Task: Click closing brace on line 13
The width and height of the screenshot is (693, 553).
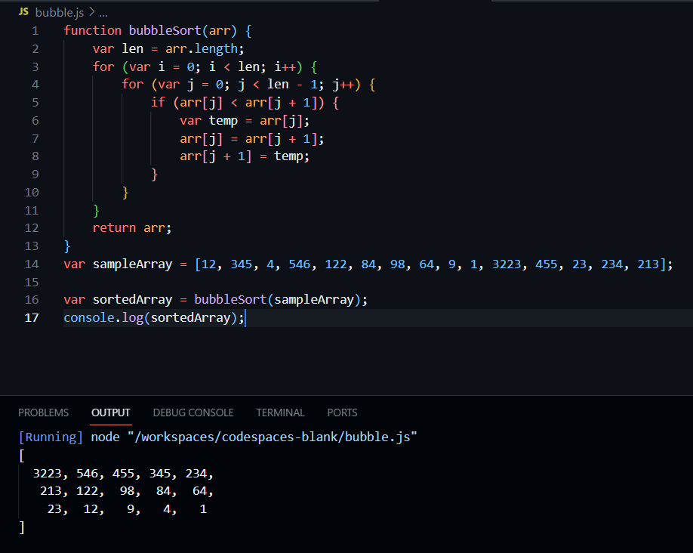Action: point(67,246)
